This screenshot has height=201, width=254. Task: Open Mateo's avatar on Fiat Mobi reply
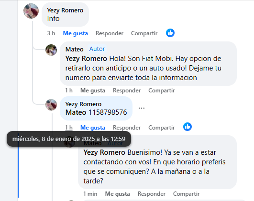pyautogui.click(x=51, y=50)
